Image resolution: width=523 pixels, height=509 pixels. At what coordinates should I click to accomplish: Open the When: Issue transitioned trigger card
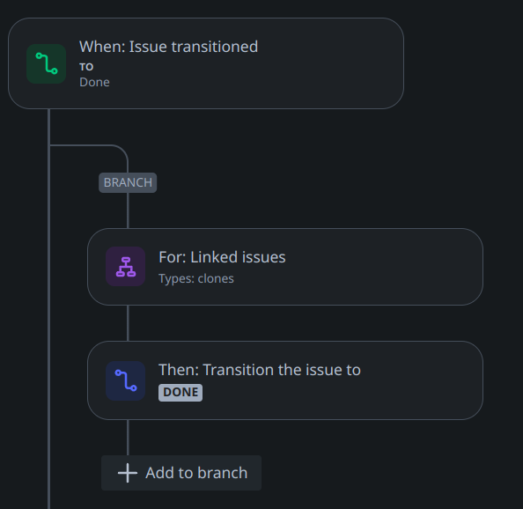click(x=206, y=63)
